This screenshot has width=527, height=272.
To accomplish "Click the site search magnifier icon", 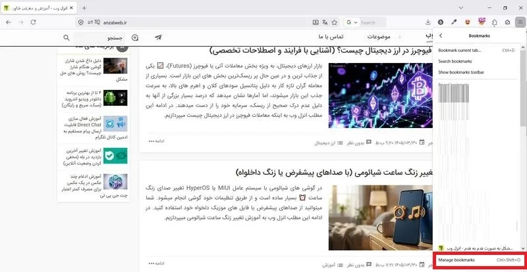I will click(67, 37).
